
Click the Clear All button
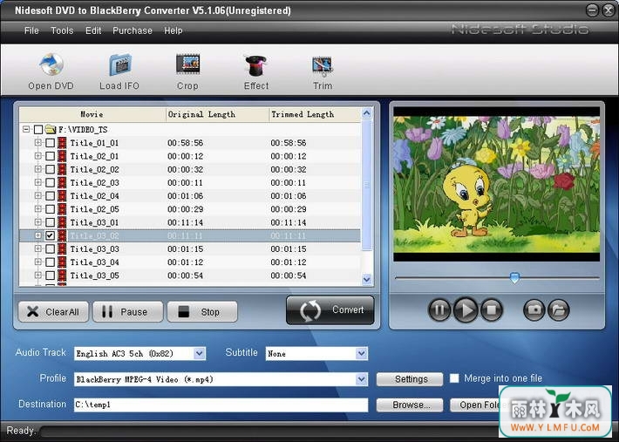(53, 312)
